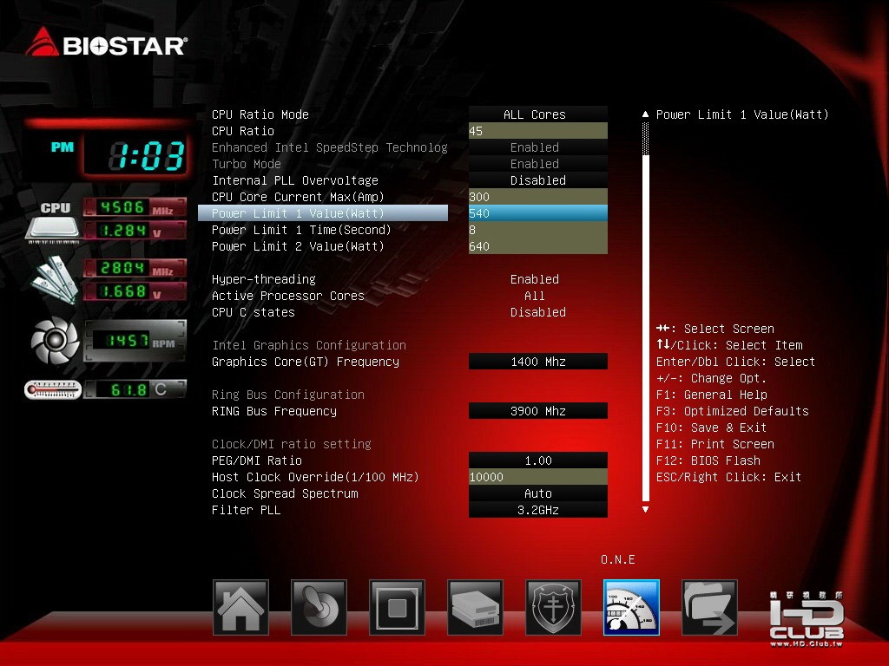Click the thermometer temperature icon

coord(53,389)
